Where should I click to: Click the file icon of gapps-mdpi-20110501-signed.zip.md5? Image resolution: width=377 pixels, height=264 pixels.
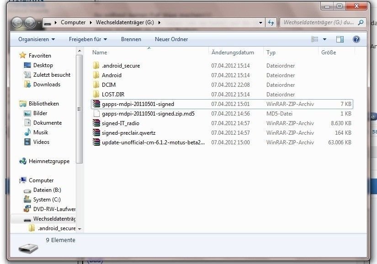point(96,113)
